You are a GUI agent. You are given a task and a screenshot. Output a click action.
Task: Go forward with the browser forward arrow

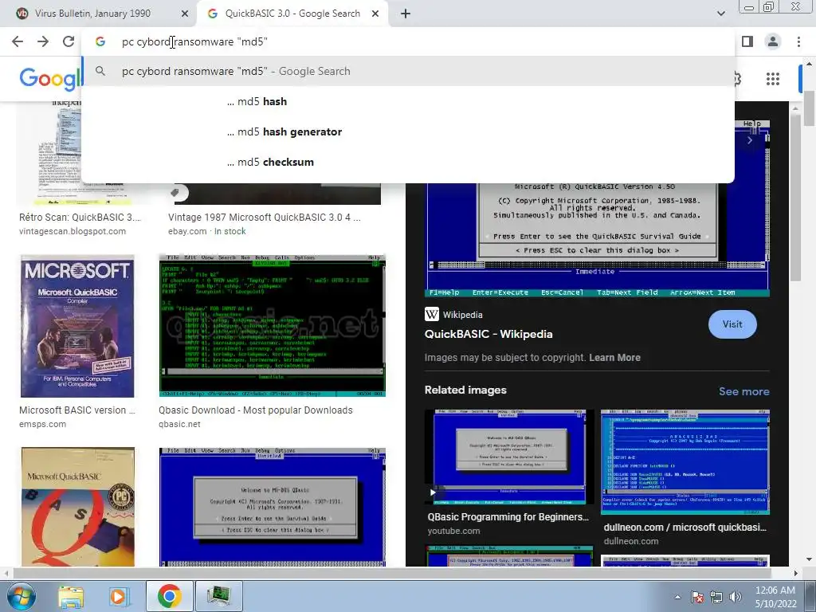pos(43,41)
